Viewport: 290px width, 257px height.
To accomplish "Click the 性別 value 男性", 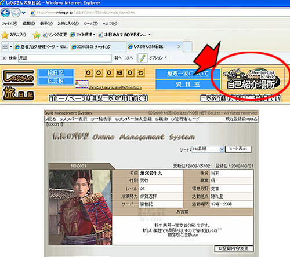I will click(x=144, y=181).
